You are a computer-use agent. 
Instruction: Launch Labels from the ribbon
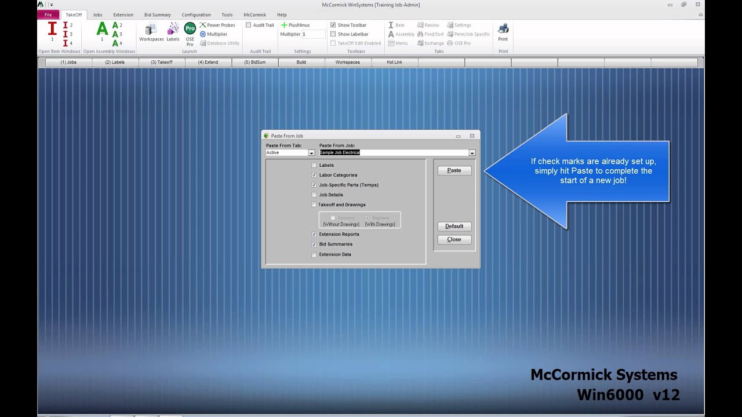[173, 32]
